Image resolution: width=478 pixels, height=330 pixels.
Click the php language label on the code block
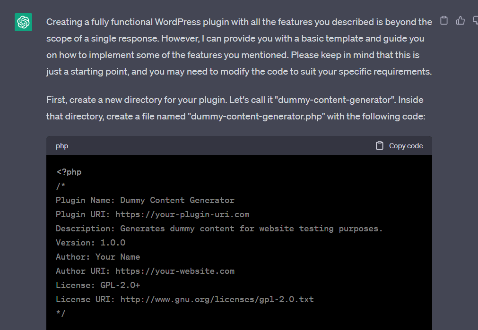[61, 145]
